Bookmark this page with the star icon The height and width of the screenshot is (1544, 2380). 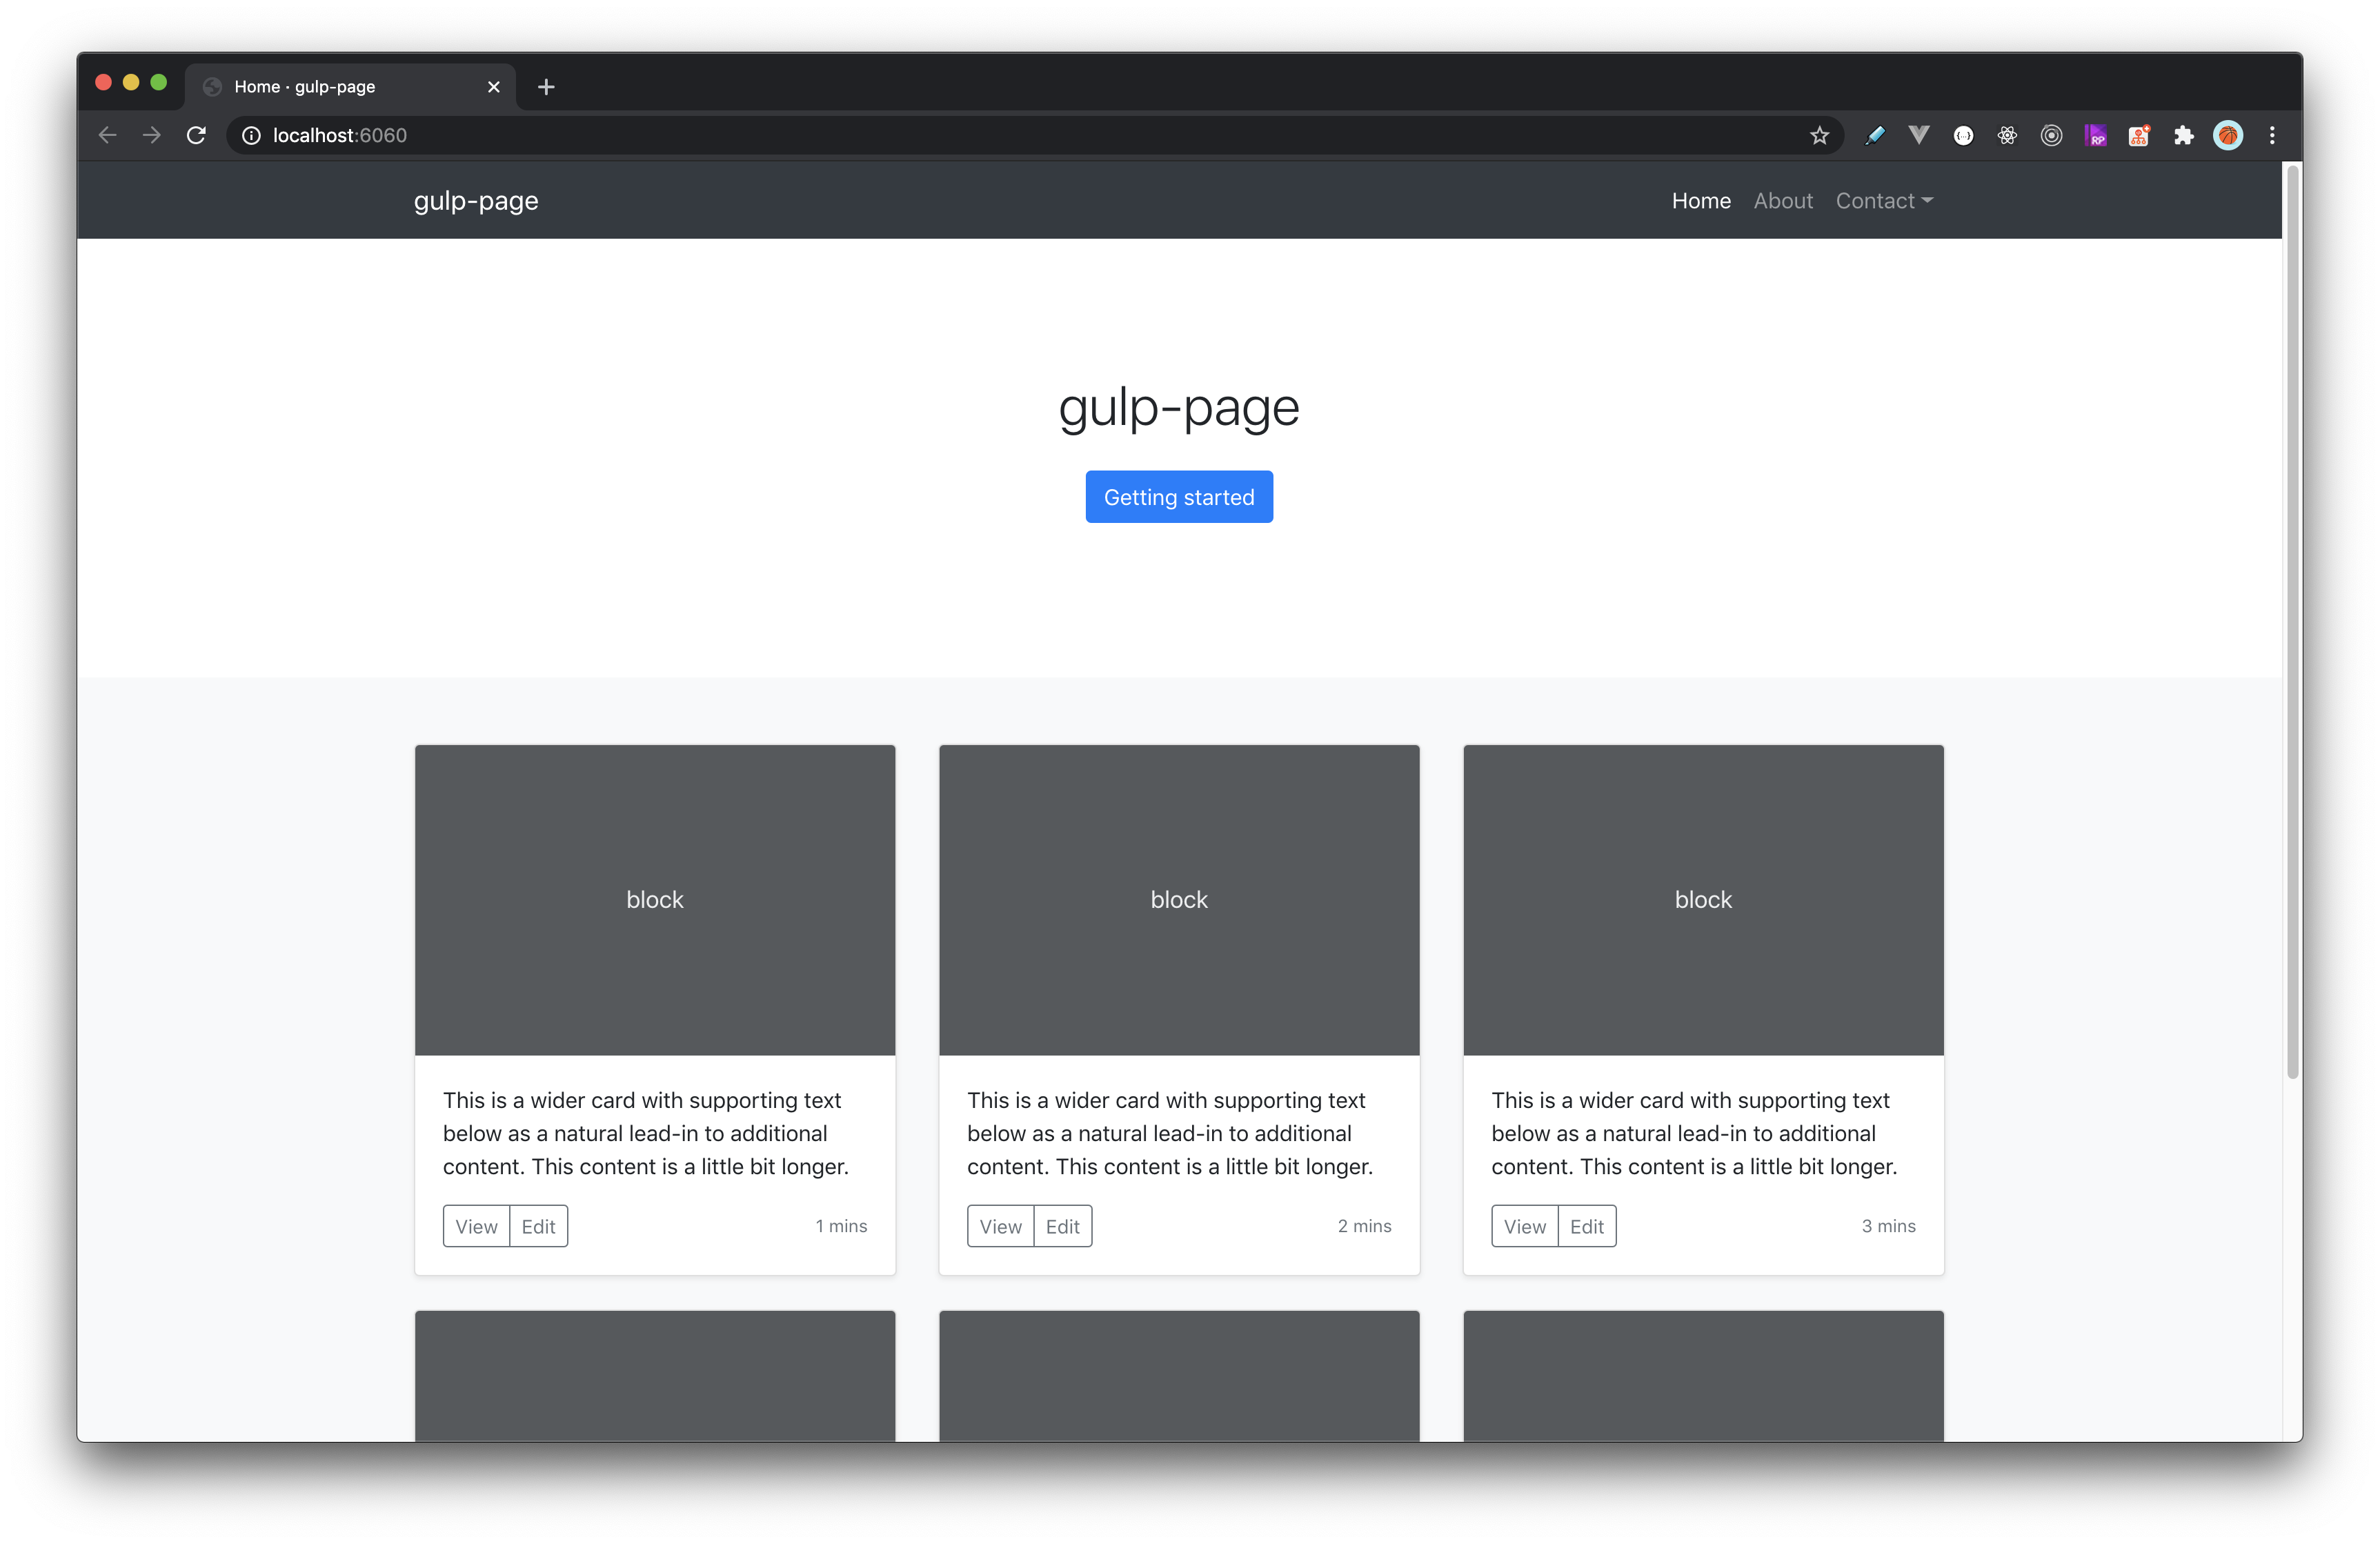(1819, 135)
